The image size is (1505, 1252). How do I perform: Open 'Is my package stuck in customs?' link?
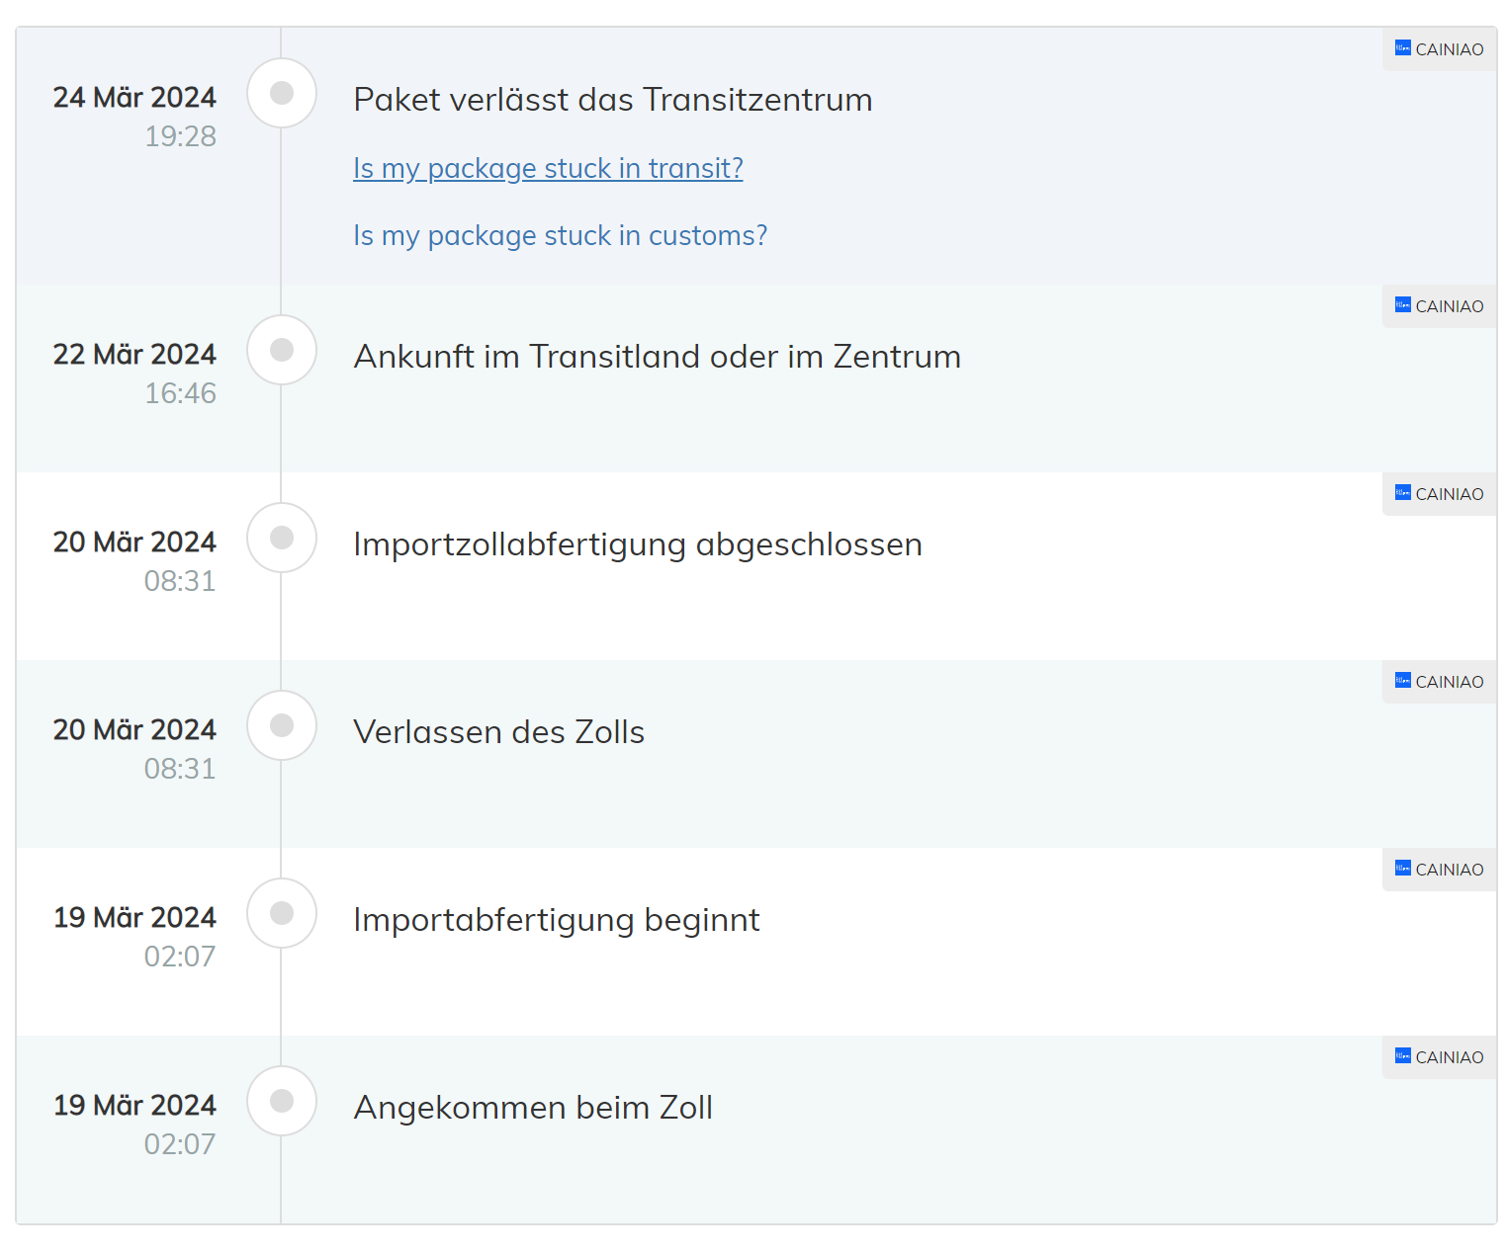click(x=560, y=236)
